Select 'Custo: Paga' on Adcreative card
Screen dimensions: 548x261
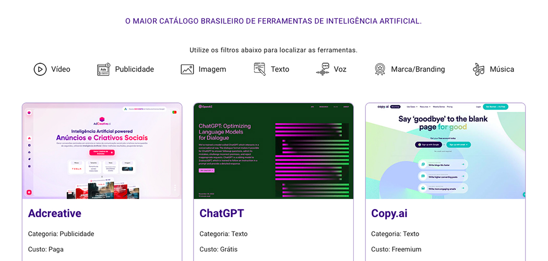coord(46,250)
